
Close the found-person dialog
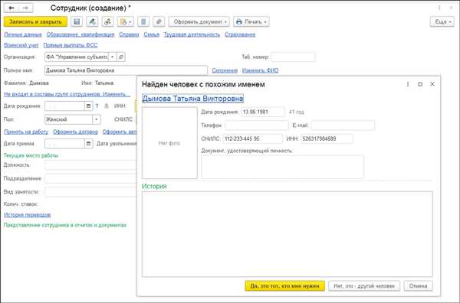[432, 84]
